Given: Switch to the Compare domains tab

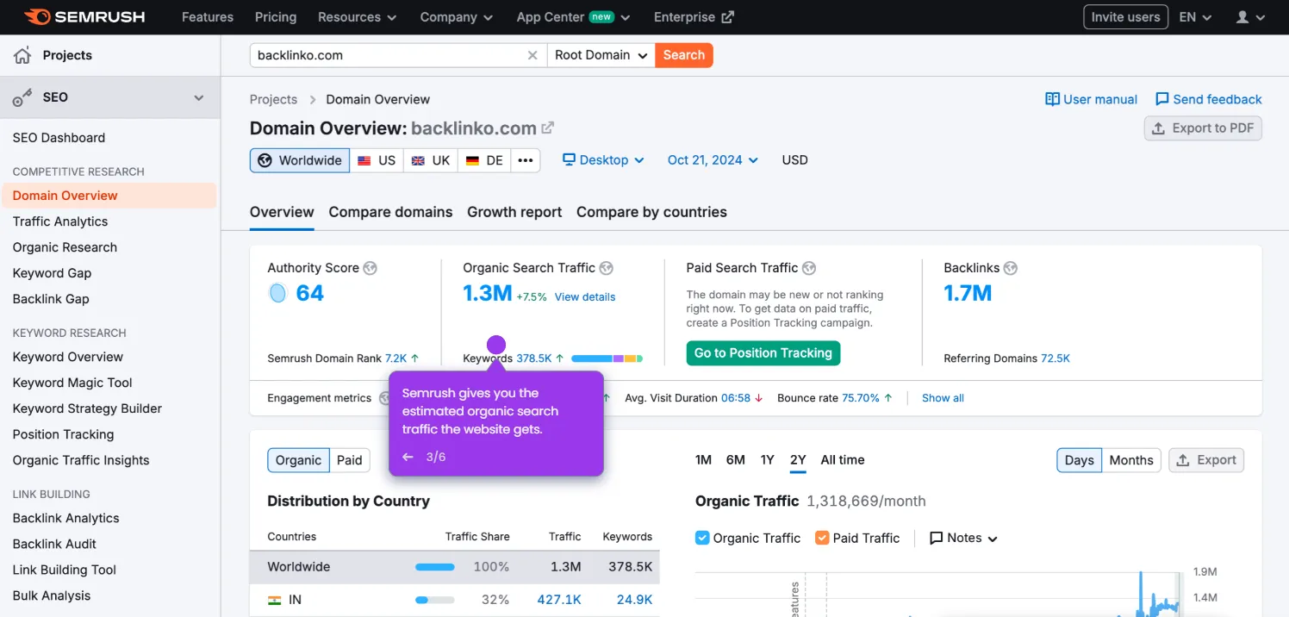Looking at the screenshot, I should pos(390,212).
